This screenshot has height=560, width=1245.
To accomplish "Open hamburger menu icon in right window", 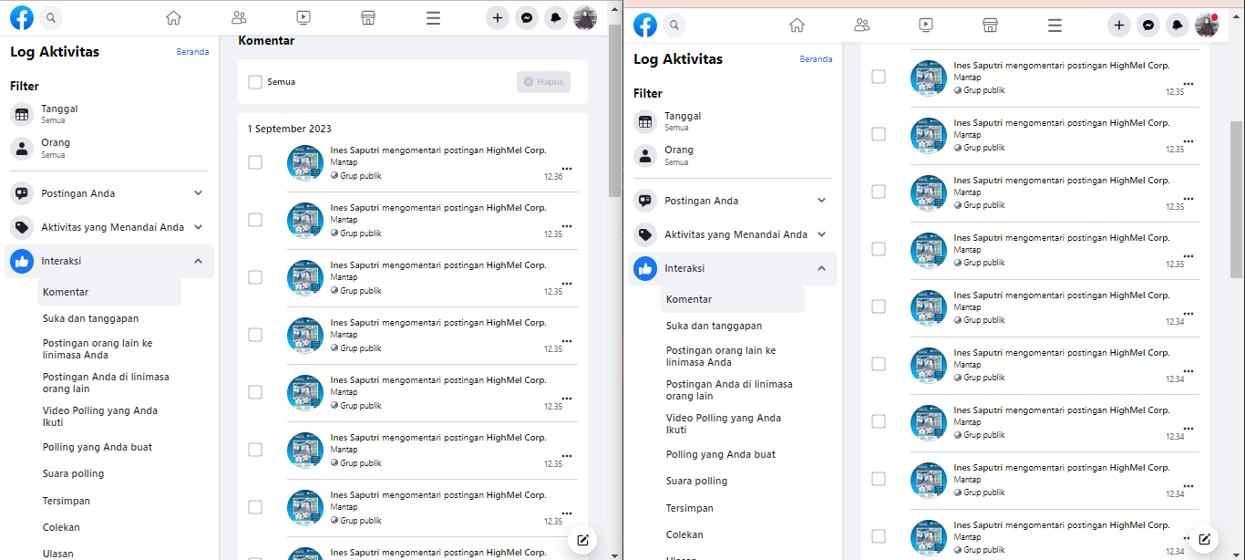I will pos(1055,25).
